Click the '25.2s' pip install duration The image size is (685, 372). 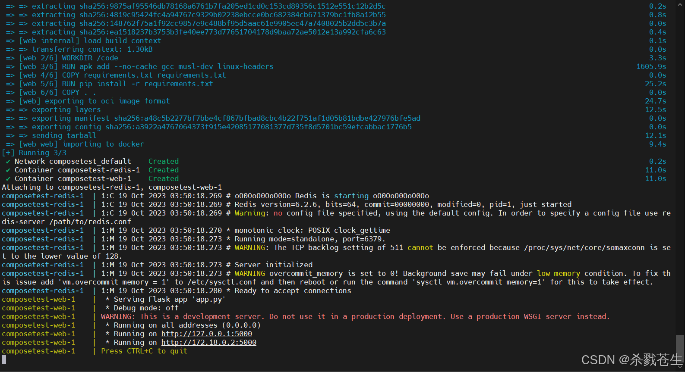[x=656, y=84]
